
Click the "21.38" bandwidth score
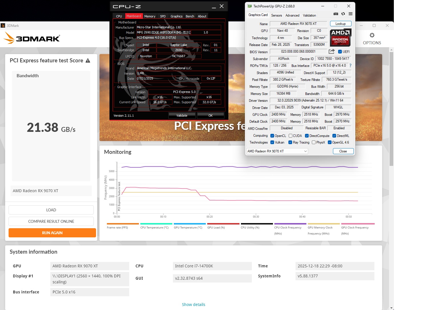tap(43, 128)
